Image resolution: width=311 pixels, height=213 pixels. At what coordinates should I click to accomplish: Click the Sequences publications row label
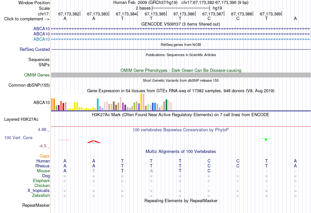[39, 59]
